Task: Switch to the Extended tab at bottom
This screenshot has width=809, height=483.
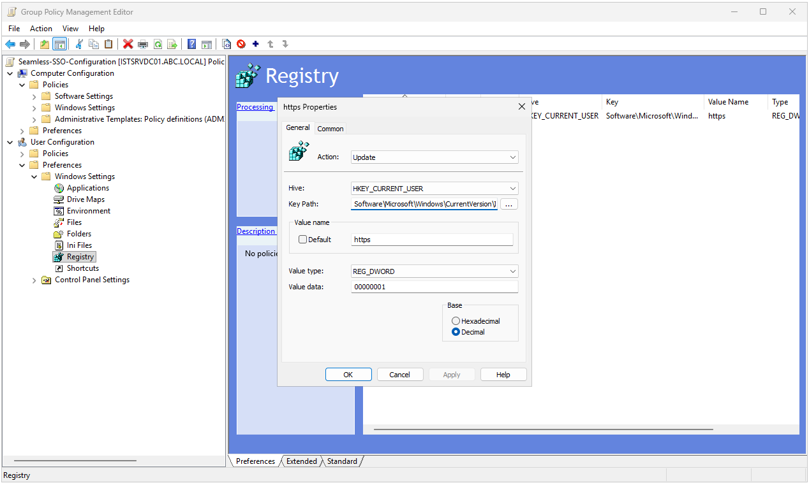Action: (302, 461)
